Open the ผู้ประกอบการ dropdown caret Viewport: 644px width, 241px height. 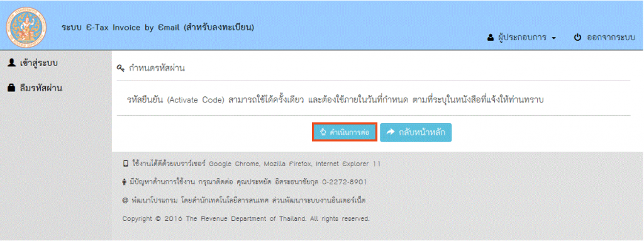pos(553,38)
